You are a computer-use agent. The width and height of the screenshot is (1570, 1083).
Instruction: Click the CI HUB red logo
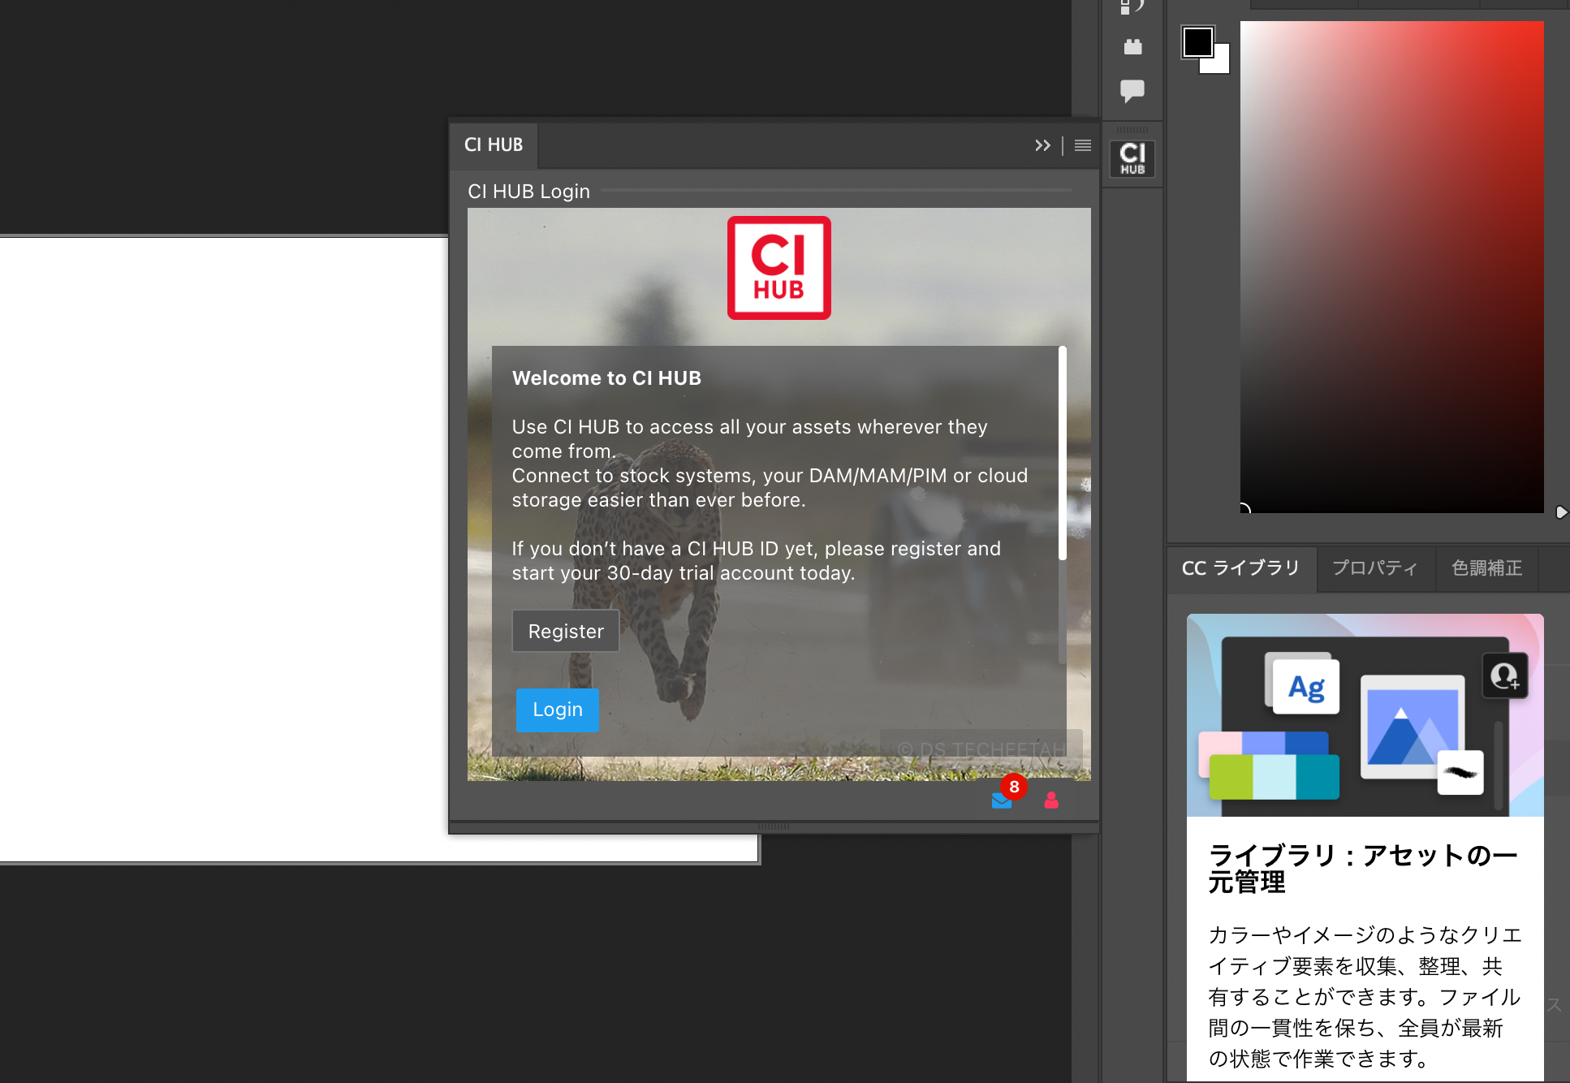point(779,268)
